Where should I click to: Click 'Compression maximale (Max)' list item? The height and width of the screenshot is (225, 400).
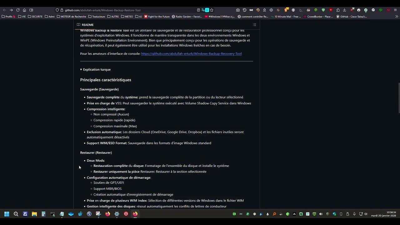[x=115, y=126]
